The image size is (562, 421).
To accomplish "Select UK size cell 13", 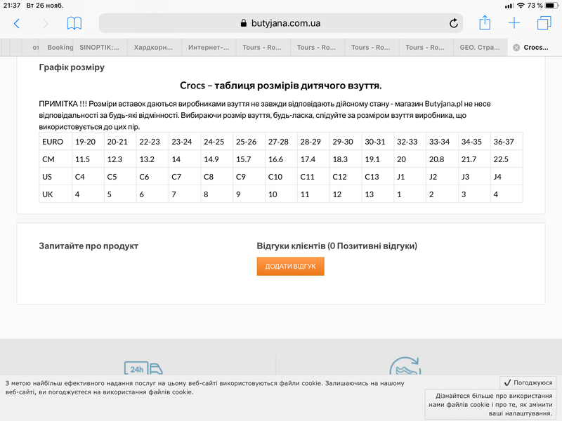I will click(378, 194).
